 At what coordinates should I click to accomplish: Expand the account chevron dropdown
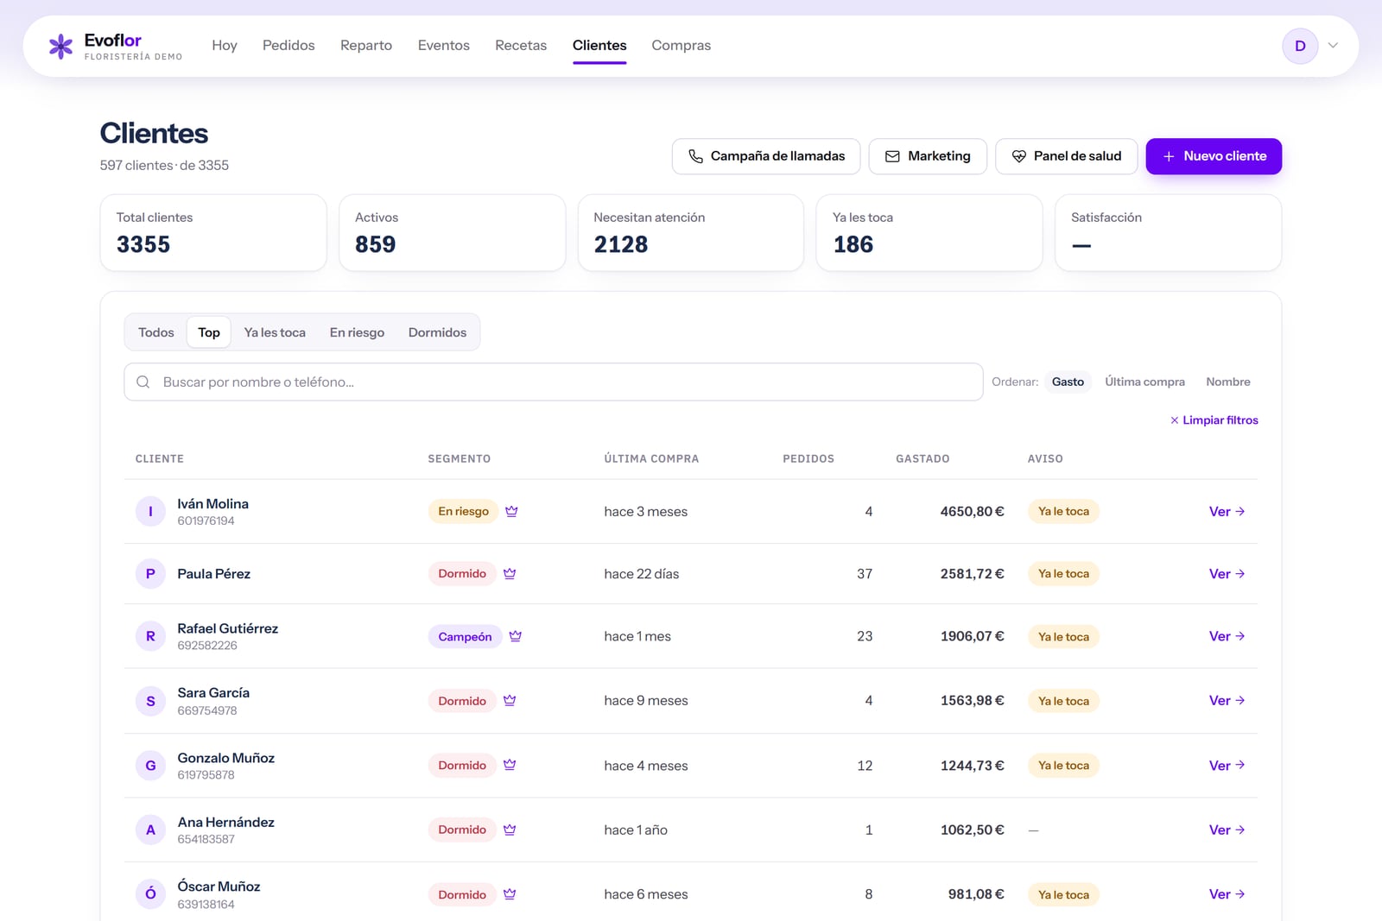[x=1333, y=46]
